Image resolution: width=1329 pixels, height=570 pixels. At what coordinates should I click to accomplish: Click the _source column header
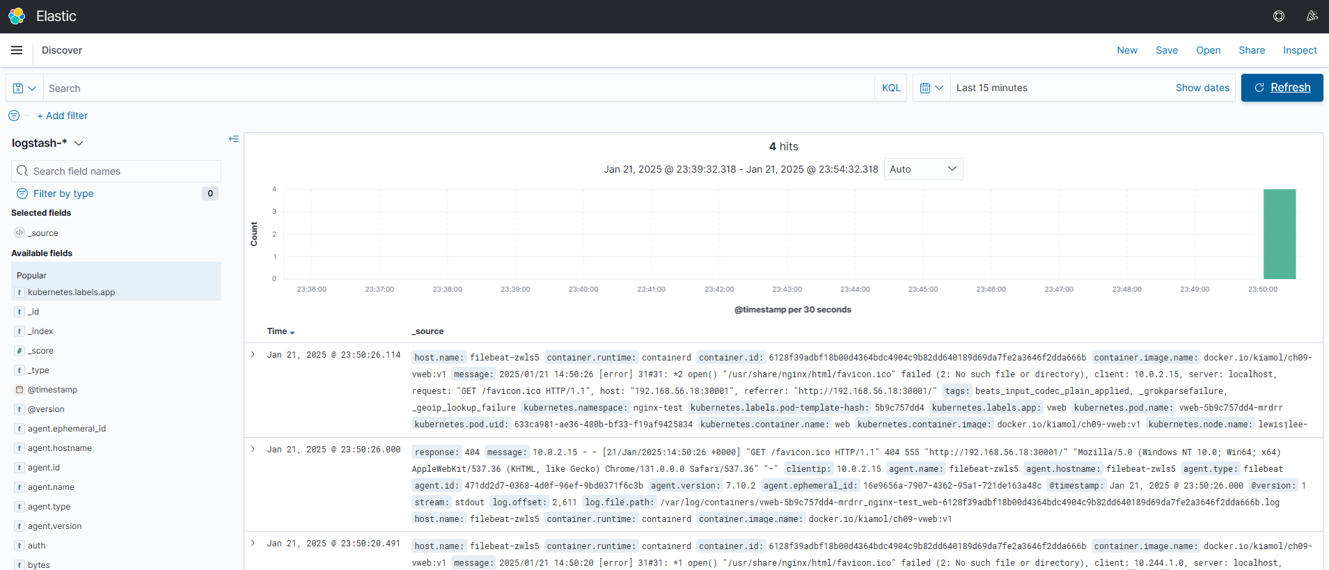click(x=427, y=331)
